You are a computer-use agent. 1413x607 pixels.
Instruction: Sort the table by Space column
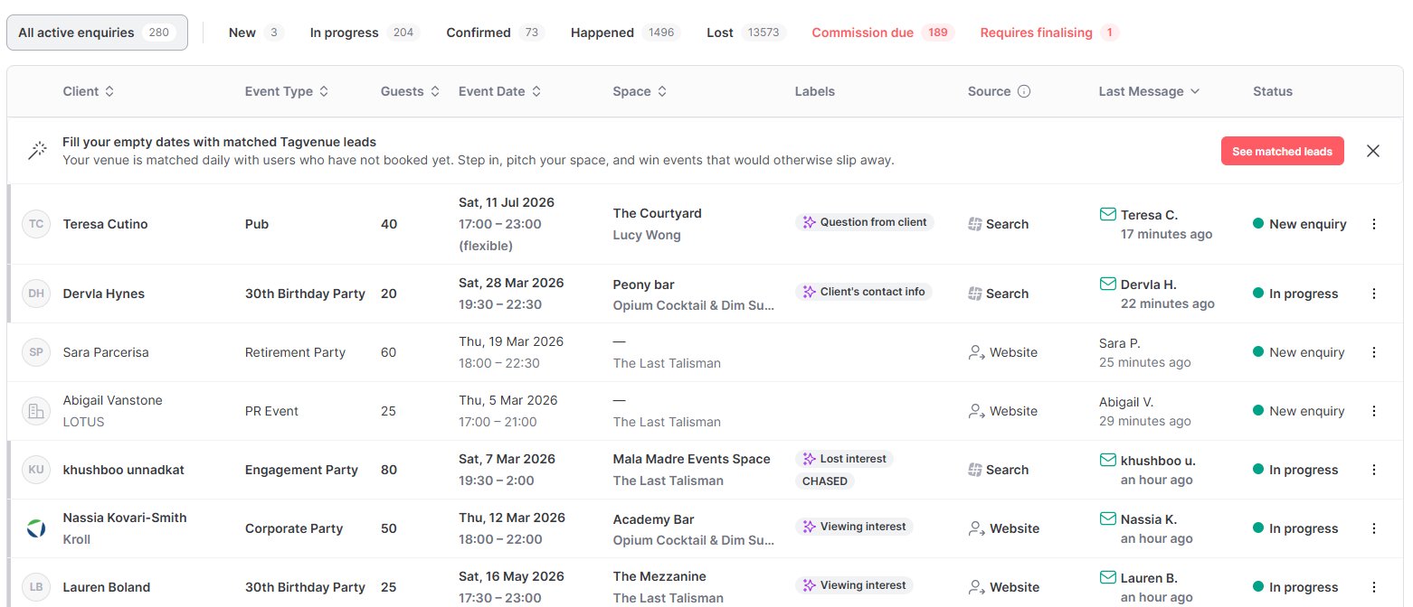coord(640,91)
